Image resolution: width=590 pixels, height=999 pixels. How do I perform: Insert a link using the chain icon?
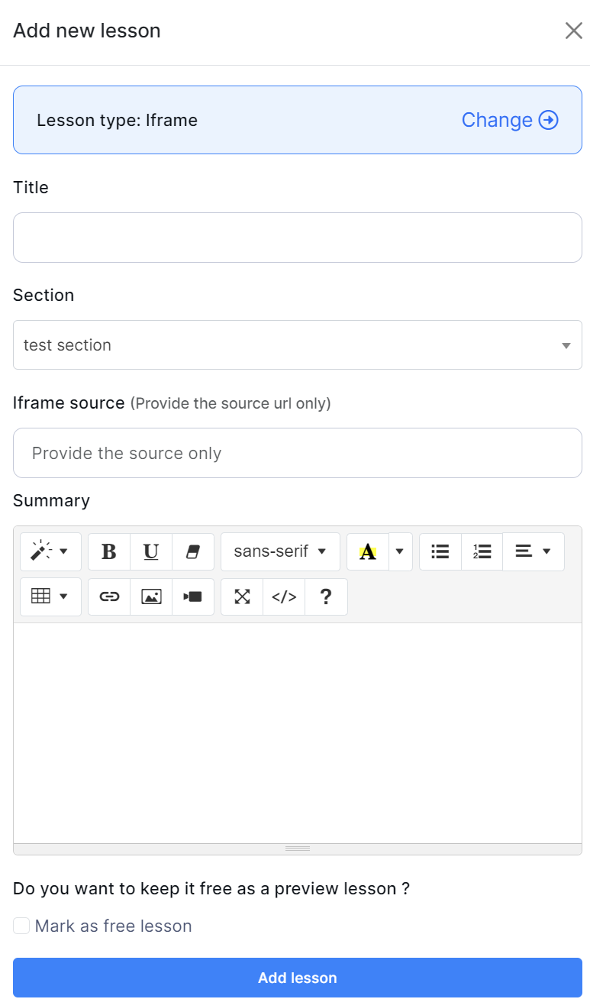point(109,597)
